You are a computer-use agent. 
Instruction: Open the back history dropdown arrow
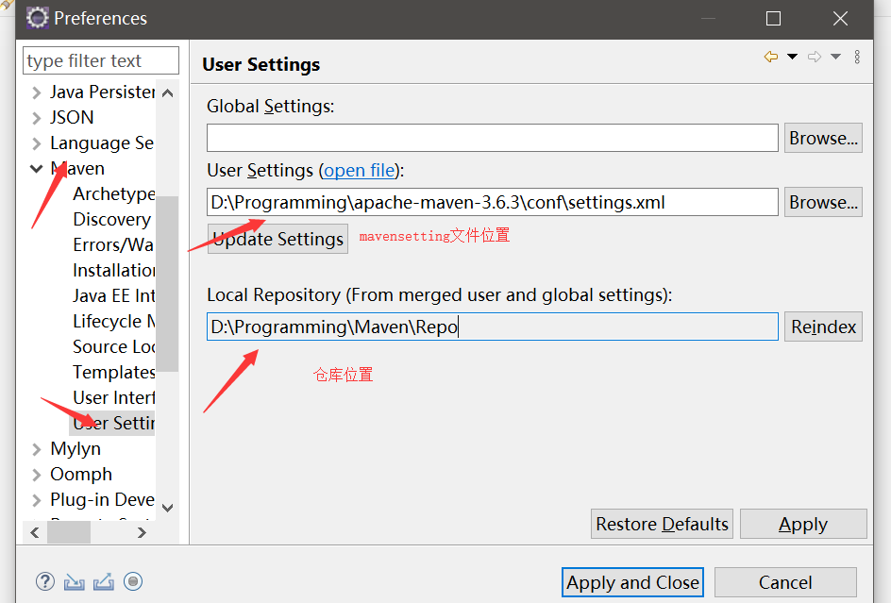pyautogui.click(x=792, y=57)
